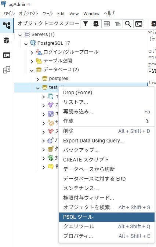Open the Query Tool workspace sidebar icon
This screenshot has width=156, height=247.
click(7, 40)
